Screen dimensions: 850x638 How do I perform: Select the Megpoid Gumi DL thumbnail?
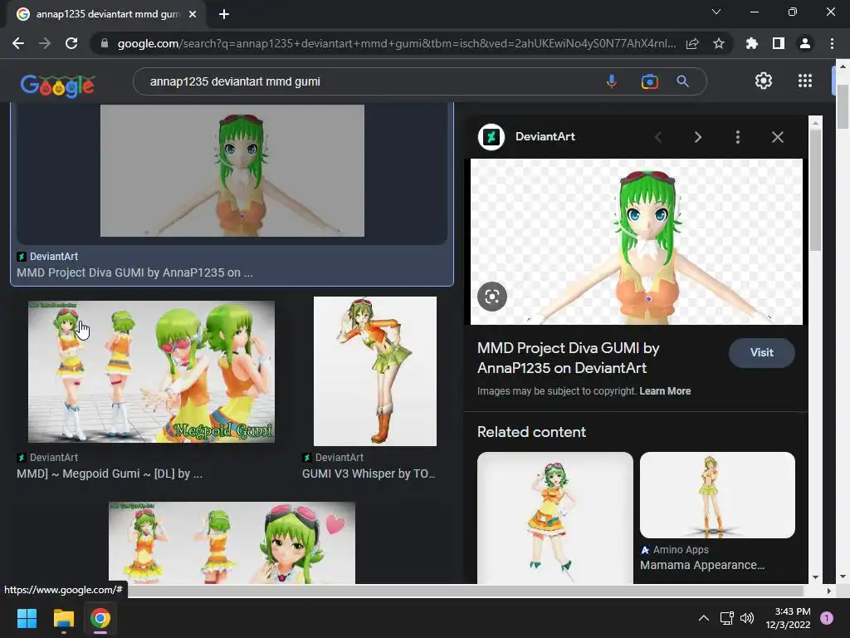point(151,371)
